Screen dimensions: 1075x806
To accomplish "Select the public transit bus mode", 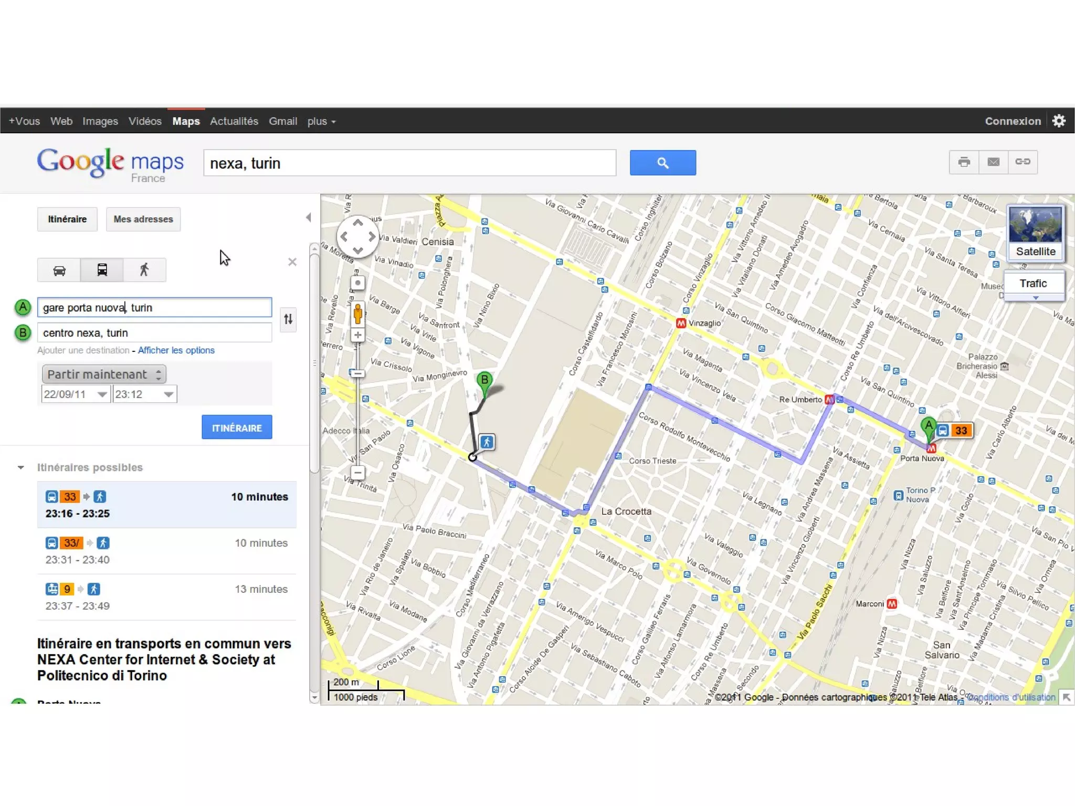I will (x=102, y=270).
